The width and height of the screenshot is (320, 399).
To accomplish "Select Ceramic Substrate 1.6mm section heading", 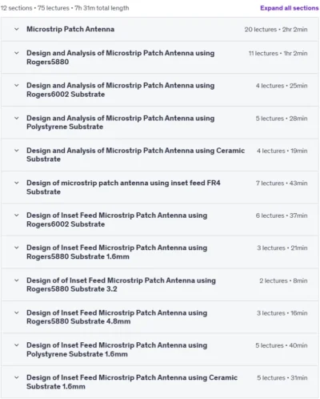I will (132, 382).
